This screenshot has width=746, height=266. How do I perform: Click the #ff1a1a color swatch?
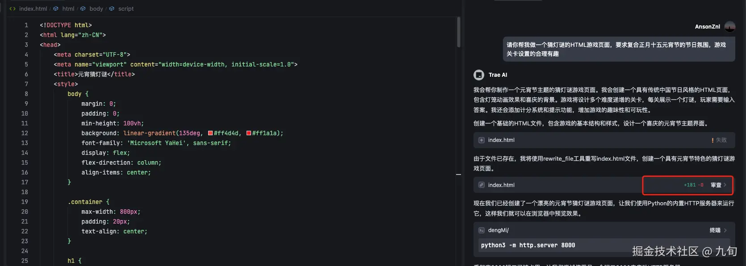coord(249,133)
